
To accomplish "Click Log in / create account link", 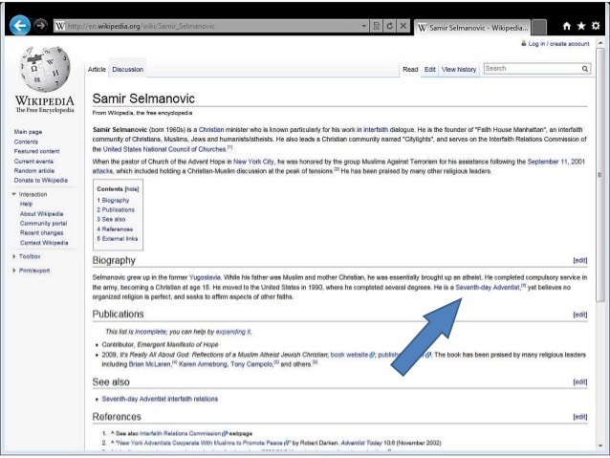I will point(558,44).
